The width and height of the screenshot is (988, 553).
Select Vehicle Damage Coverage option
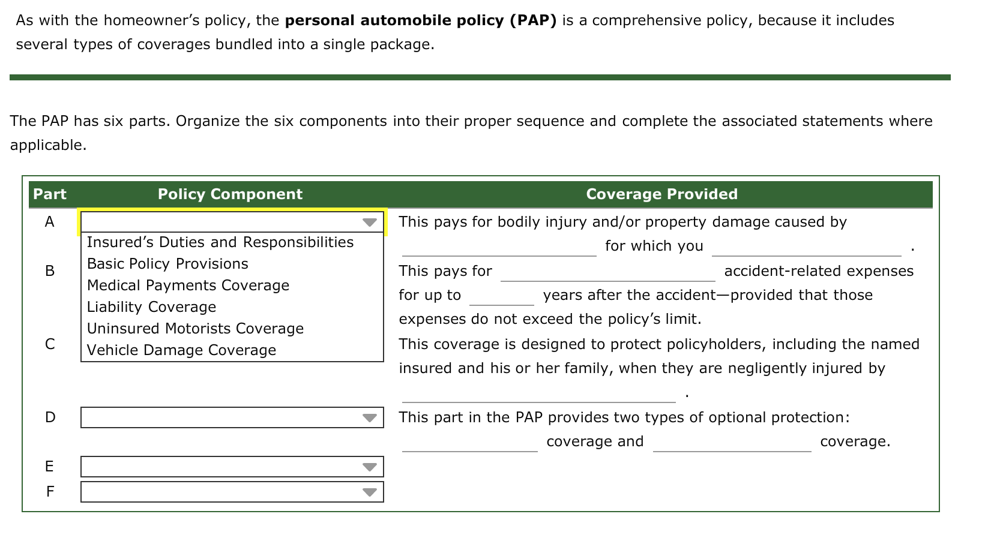pos(180,350)
